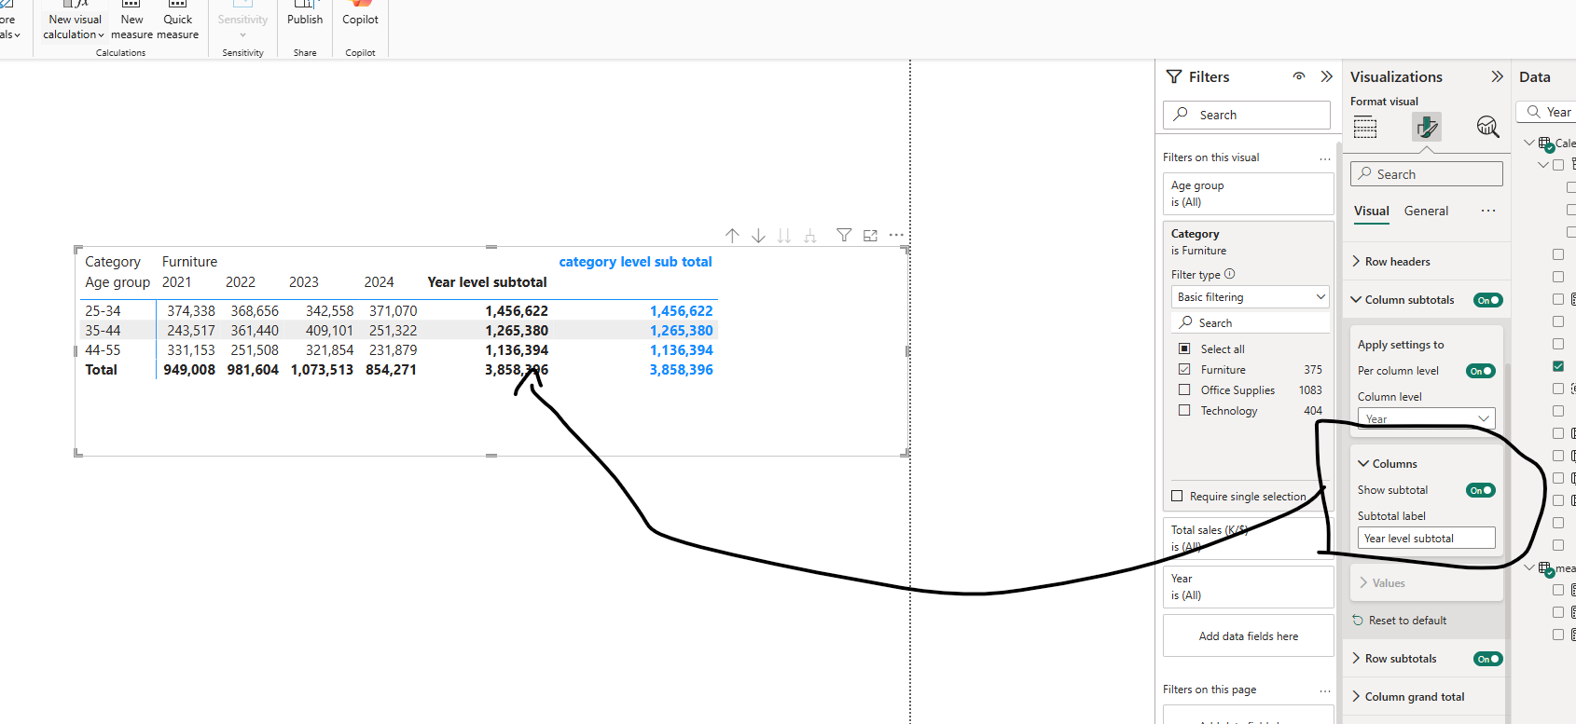Collapse the Filters pane with double chevron
Image resolution: width=1576 pixels, height=724 pixels.
(1326, 76)
